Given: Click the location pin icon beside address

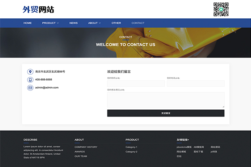Looking at the screenshot, I should pyautogui.click(x=30, y=72).
